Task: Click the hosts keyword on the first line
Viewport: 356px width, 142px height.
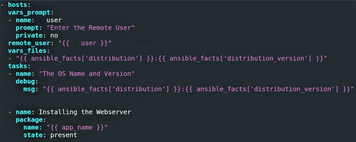Action: point(17,6)
